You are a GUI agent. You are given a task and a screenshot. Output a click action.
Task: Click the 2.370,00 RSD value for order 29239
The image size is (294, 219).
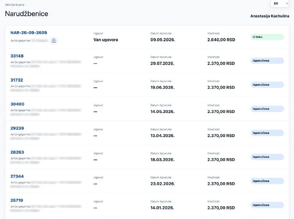(221, 135)
